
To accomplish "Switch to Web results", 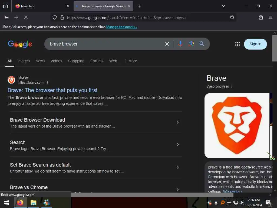I will point(113,61).
